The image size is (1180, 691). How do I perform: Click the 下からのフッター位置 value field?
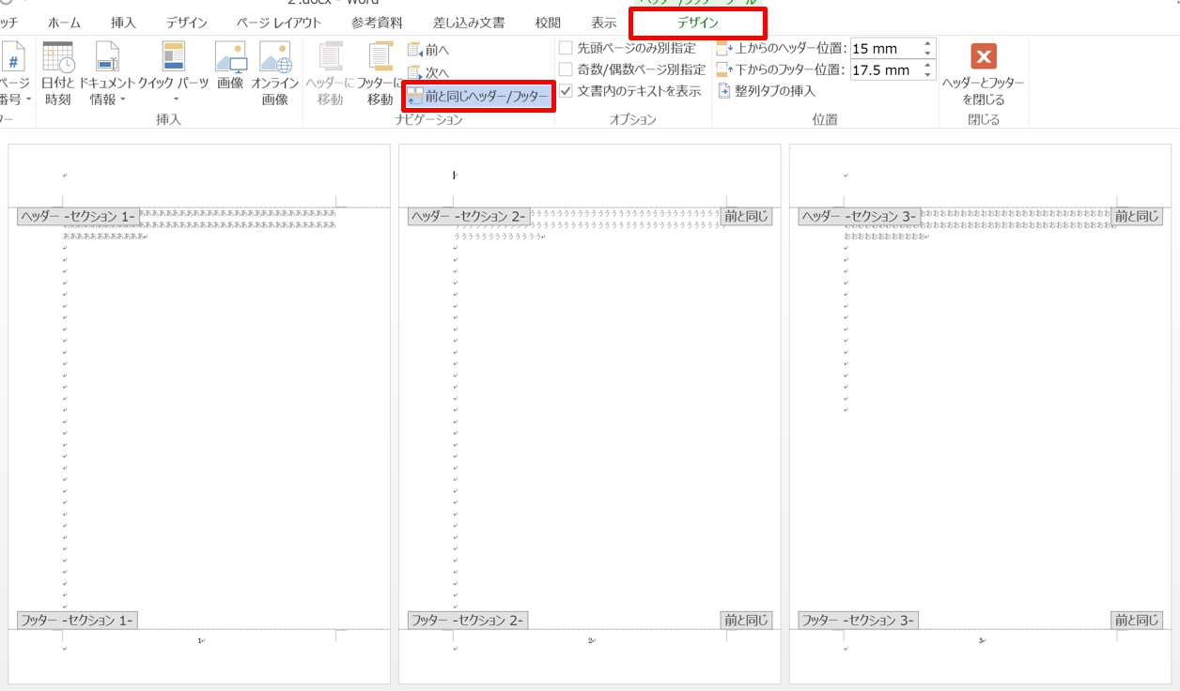[x=885, y=69]
